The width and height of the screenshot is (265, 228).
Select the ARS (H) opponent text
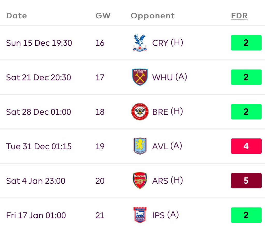[167, 181]
